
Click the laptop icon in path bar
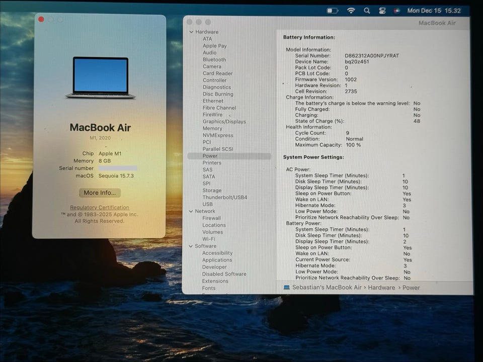coord(286,288)
